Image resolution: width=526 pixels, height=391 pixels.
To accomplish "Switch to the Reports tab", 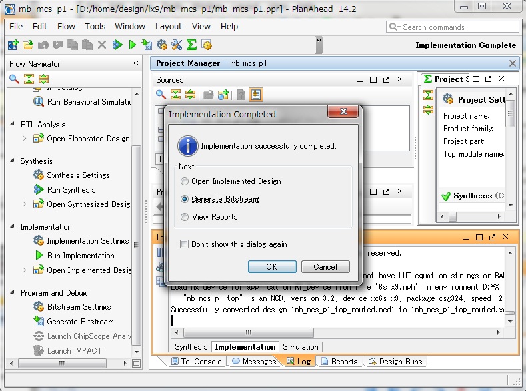I will pyautogui.click(x=339, y=362).
